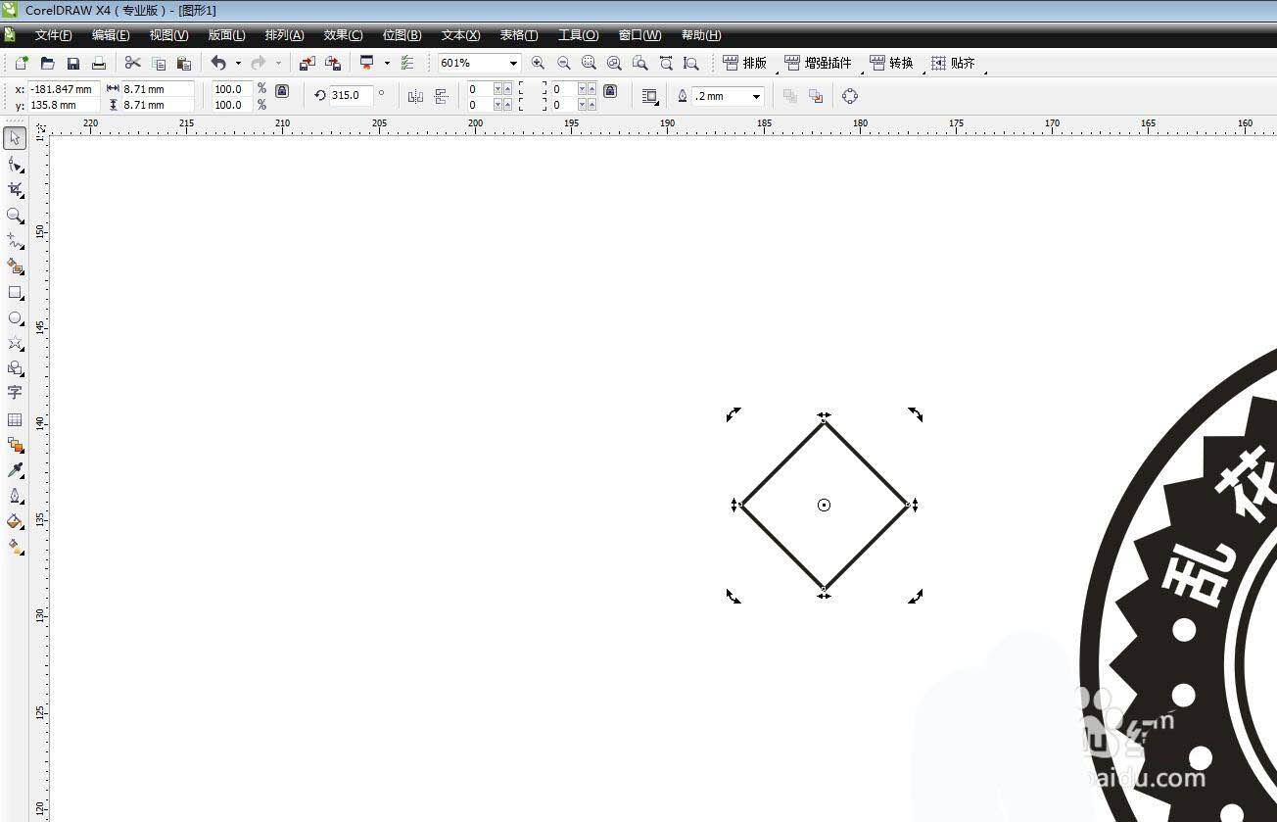The image size is (1277, 822).
Task: Select the Crop tool in toolbox
Action: click(15, 189)
